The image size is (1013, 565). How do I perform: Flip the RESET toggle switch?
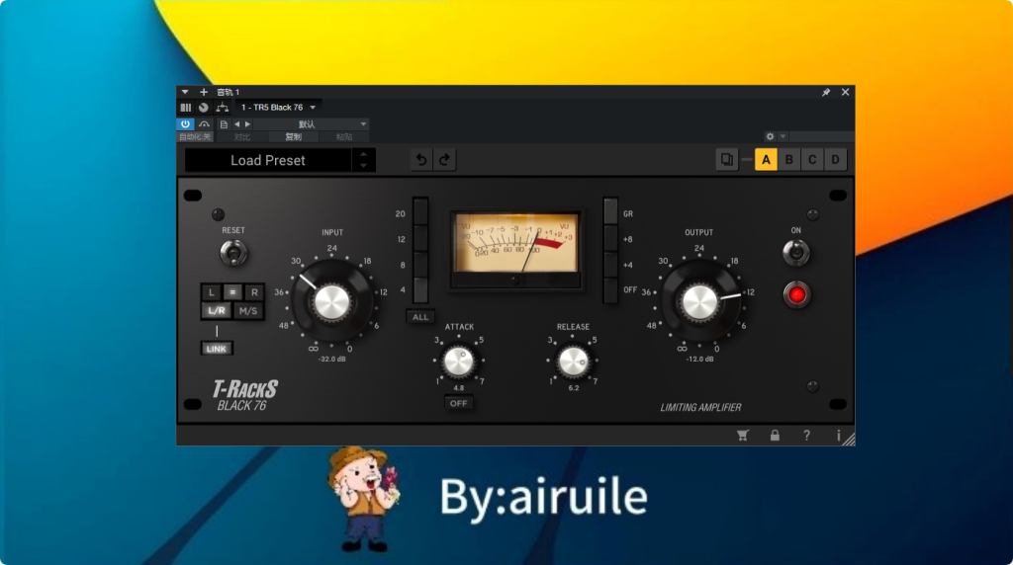(233, 253)
